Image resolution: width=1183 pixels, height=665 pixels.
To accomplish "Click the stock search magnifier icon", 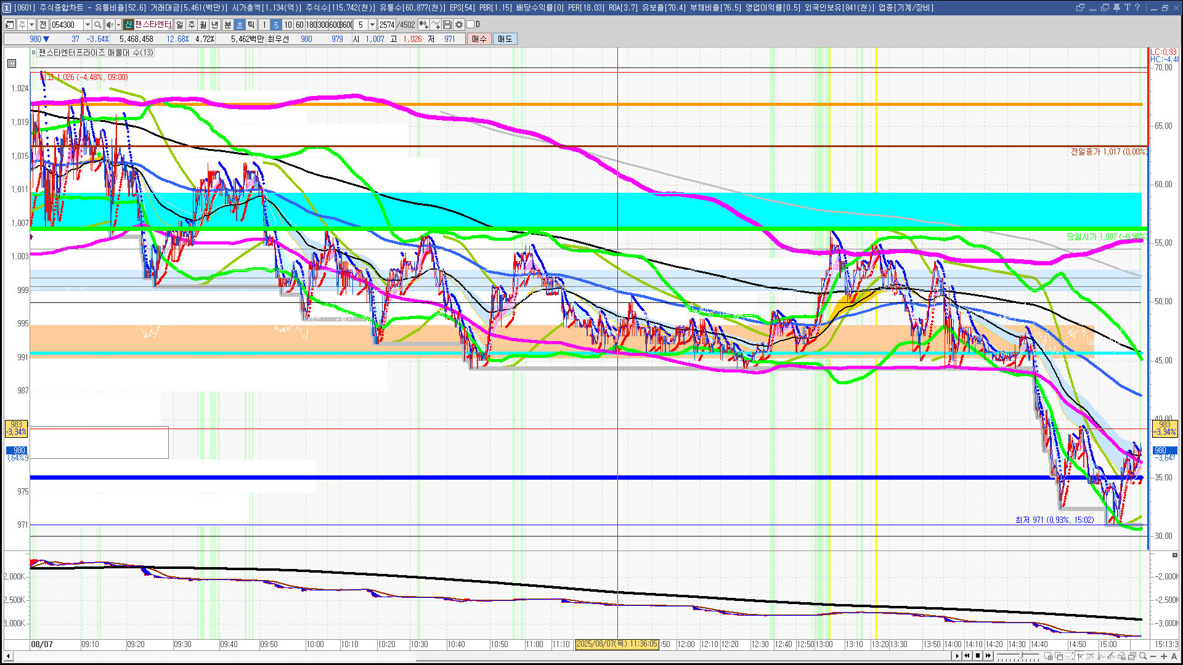I will (97, 25).
